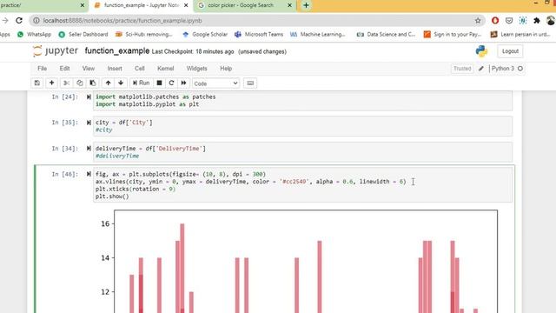556x313 pixels.
Task: Click into the city = df['City'] cell
Action: (x=302, y=126)
